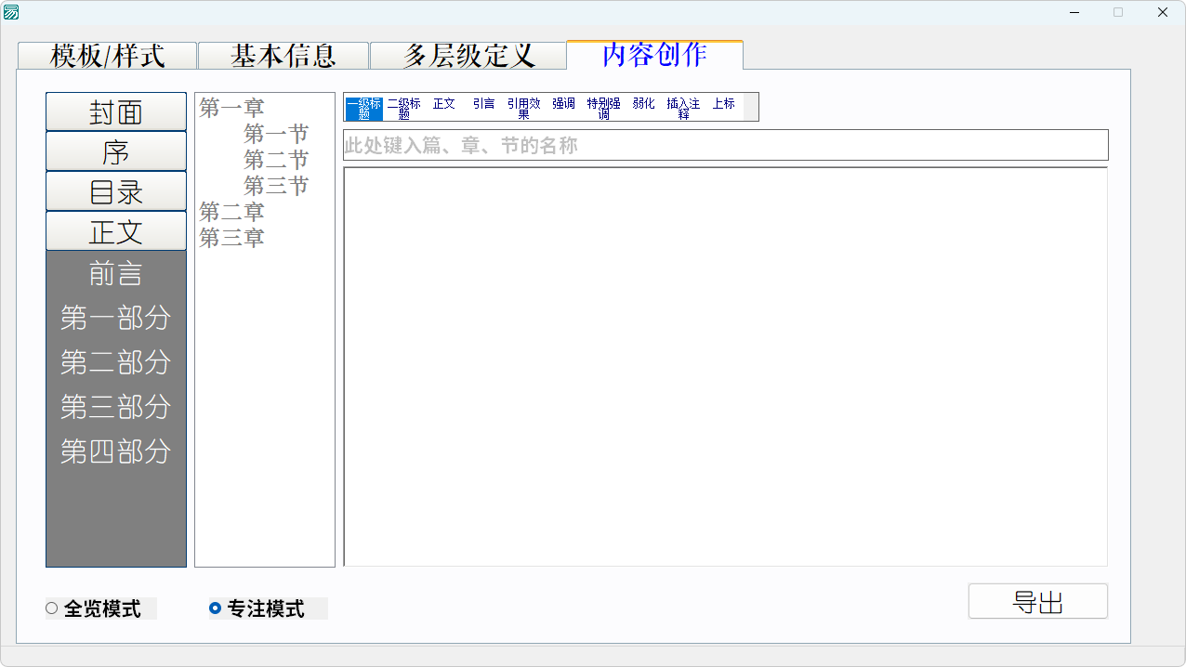Apply the 强调 style
This screenshot has height=667, width=1186.
click(564, 104)
